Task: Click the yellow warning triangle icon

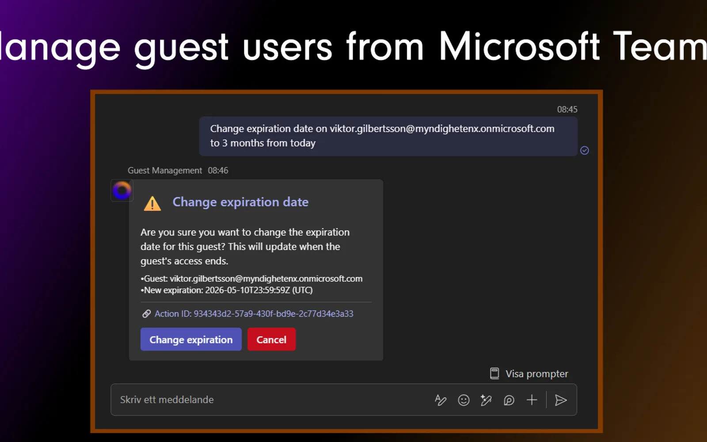Action: coord(152,203)
